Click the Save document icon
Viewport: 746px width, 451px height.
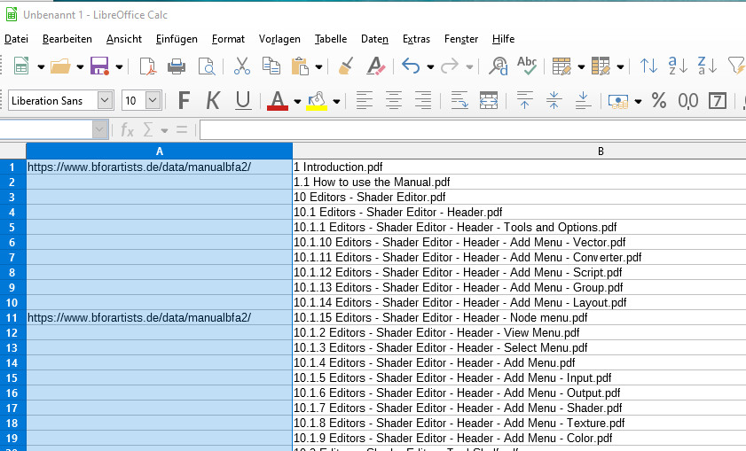pyautogui.click(x=99, y=66)
